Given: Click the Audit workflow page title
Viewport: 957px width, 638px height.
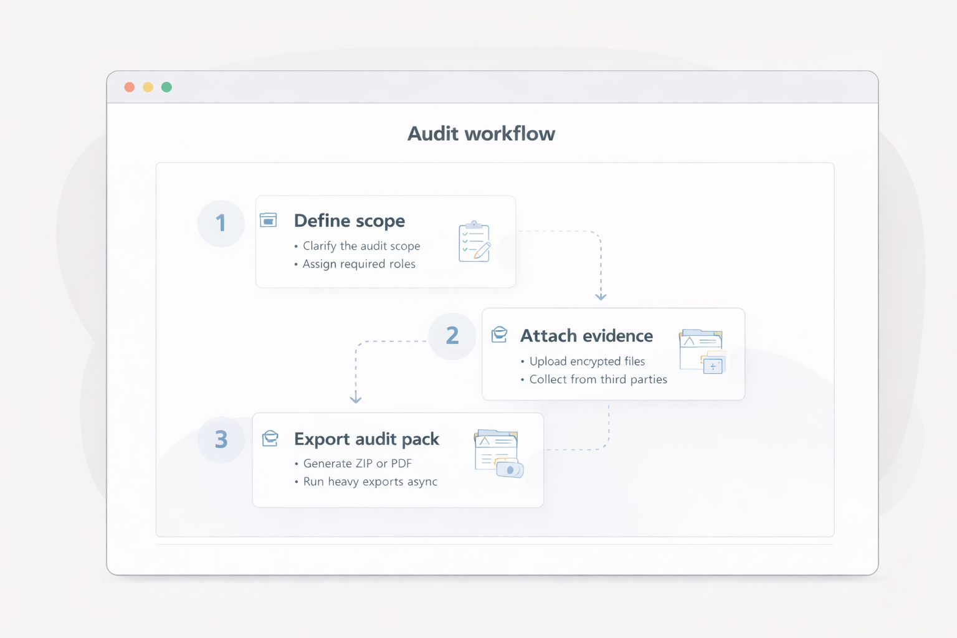Looking at the screenshot, I should coord(481,134).
